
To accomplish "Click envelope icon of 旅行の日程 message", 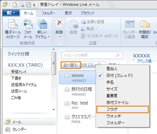I will [67, 89].
